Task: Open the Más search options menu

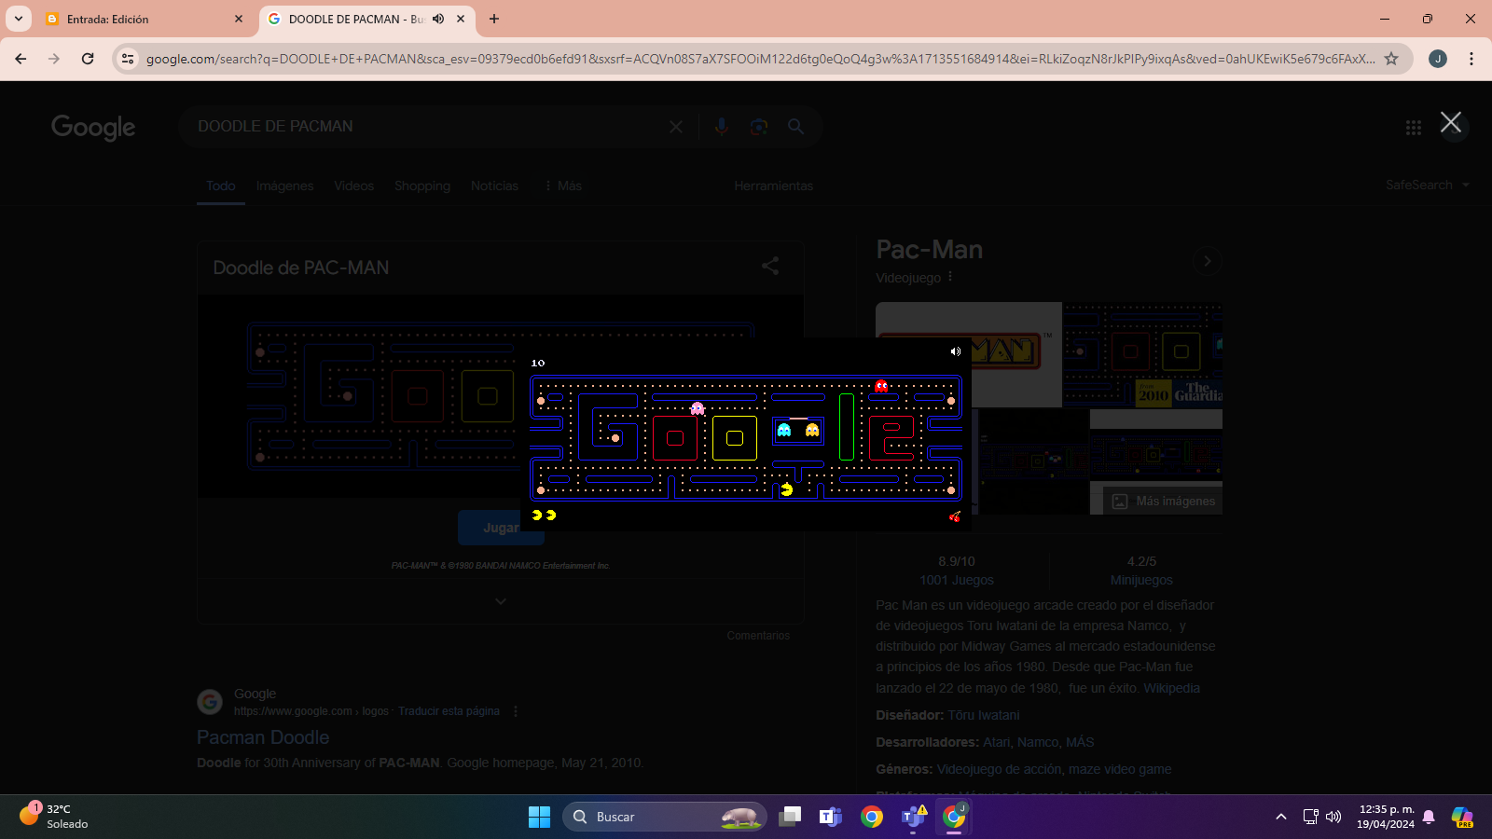Action: pyautogui.click(x=563, y=186)
